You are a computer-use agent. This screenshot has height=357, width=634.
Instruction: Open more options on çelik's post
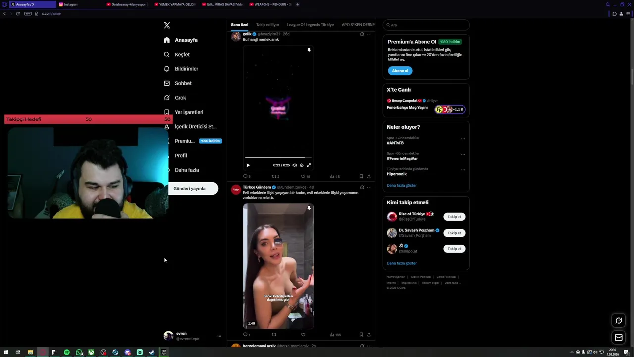point(369,34)
